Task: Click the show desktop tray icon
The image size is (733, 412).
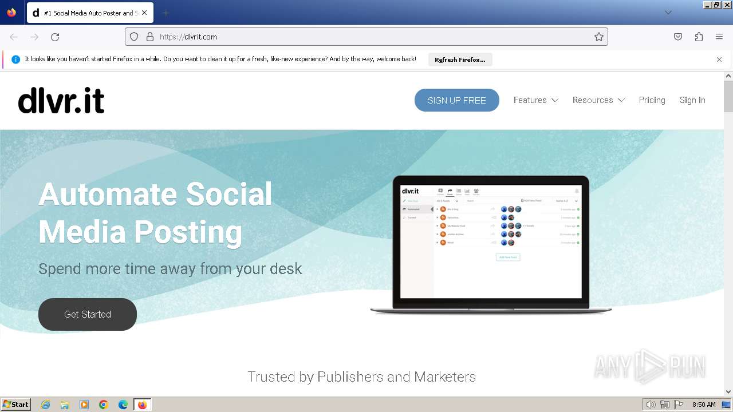Action: [726, 405]
